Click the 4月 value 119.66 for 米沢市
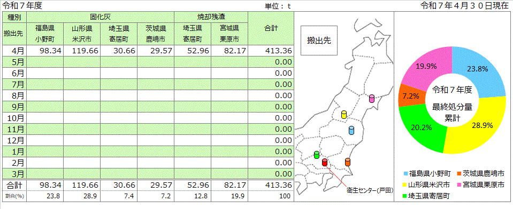 [x=82, y=51]
